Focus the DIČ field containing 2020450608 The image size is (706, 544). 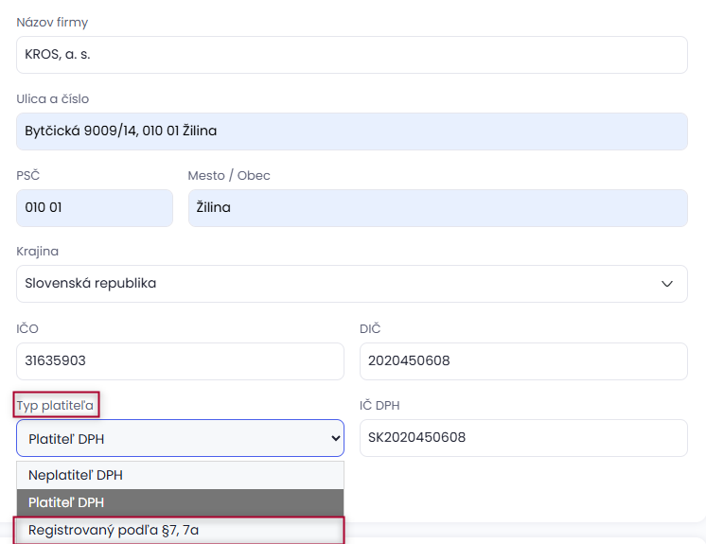click(522, 361)
